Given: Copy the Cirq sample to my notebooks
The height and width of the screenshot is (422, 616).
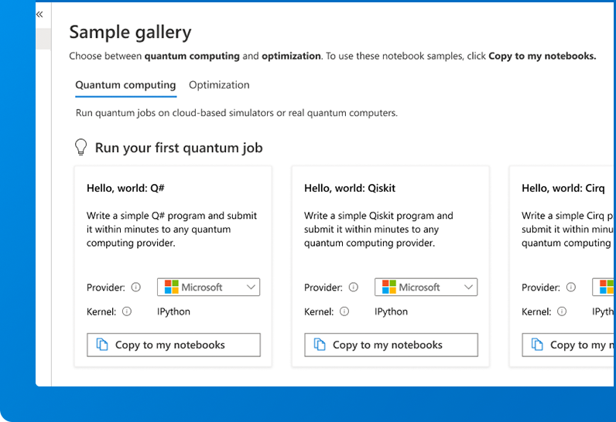Looking at the screenshot, I should click(x=570, y=345).
